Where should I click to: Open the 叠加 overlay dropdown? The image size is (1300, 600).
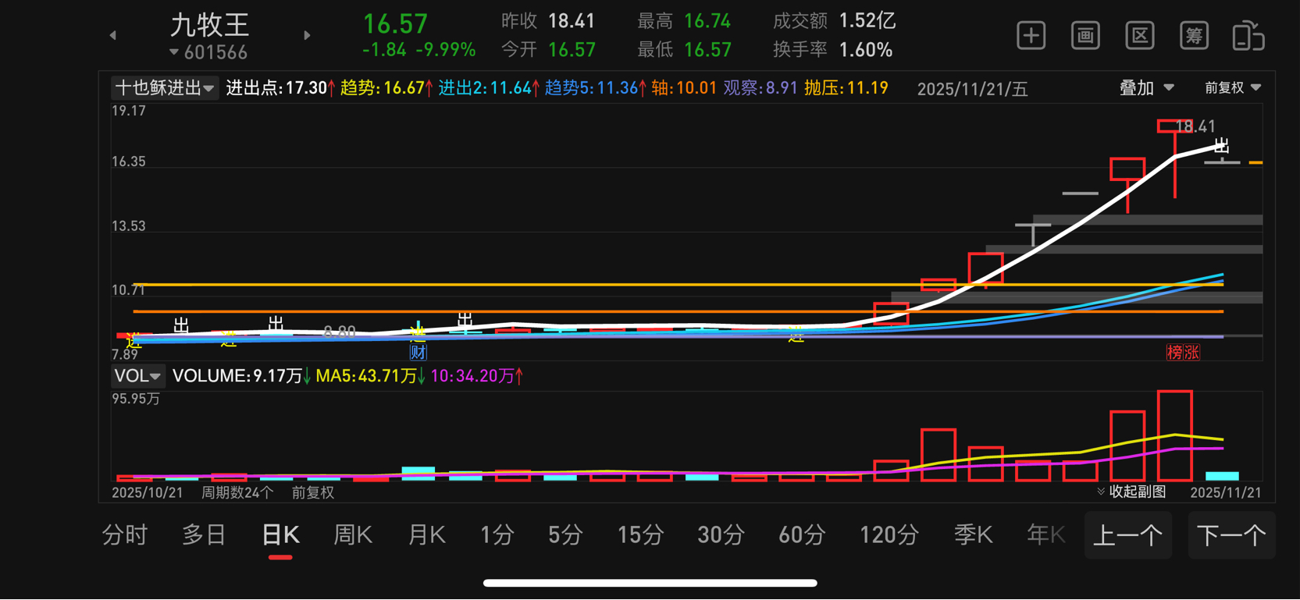pyautogui.click(x=1146, y=88)
